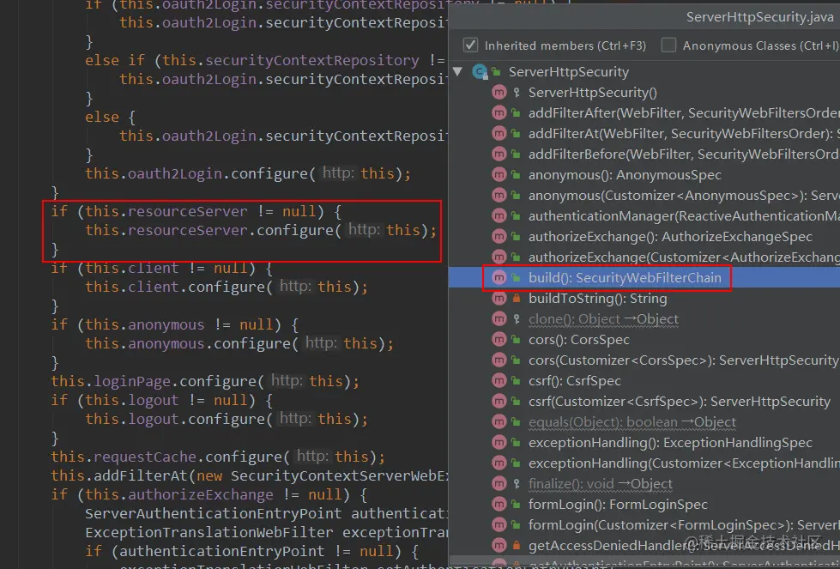The image size is (840, 569).
Task: Select formLogin(Customizer<FormLoginSpec>) entry
Action: [684, 525]
